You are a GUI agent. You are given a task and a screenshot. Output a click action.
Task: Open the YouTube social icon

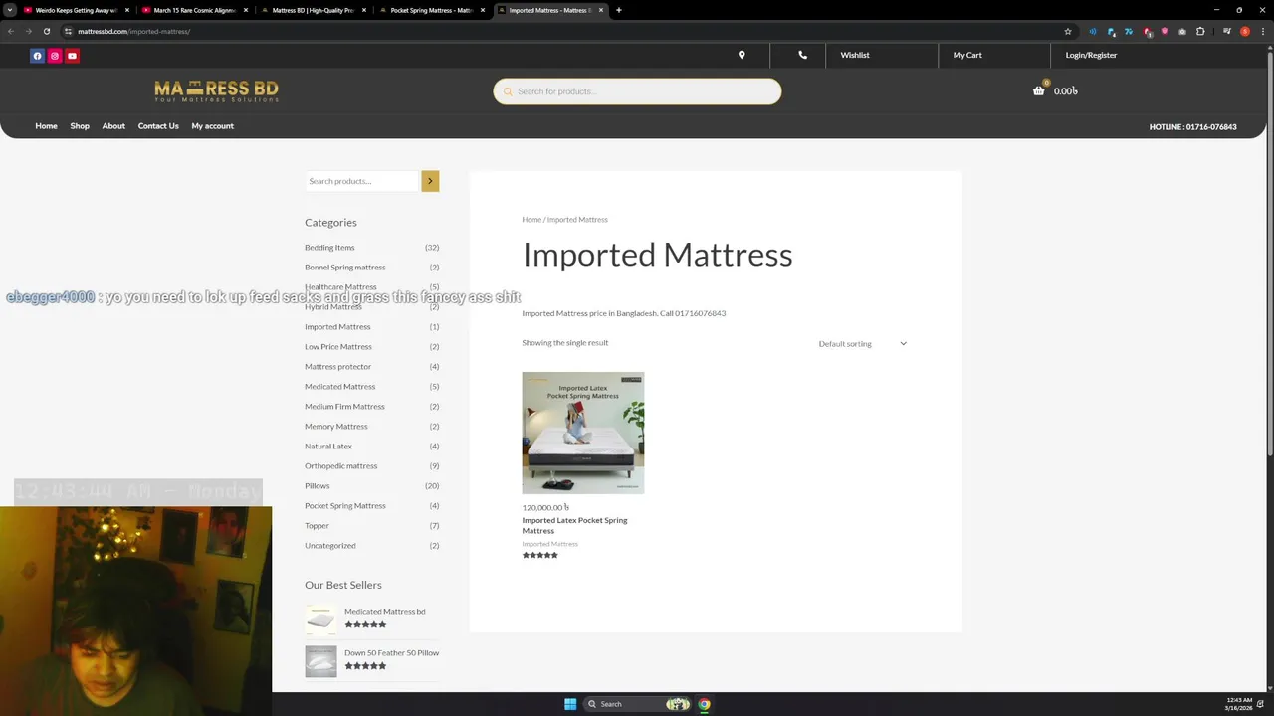[x=72, y=56]
